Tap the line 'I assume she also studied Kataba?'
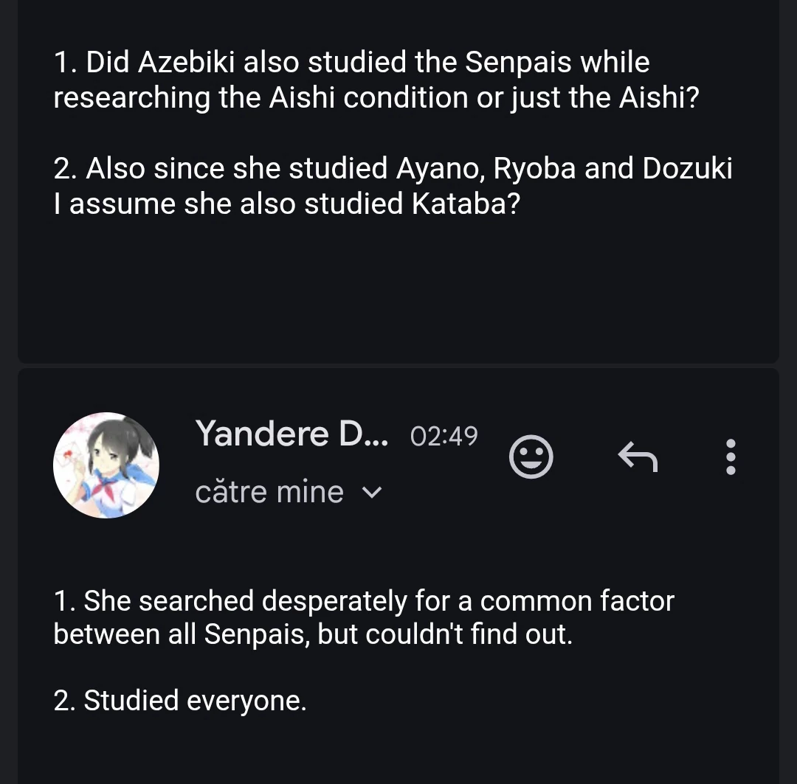This screenshot has height=784, width=797. [x=287, y=204]
